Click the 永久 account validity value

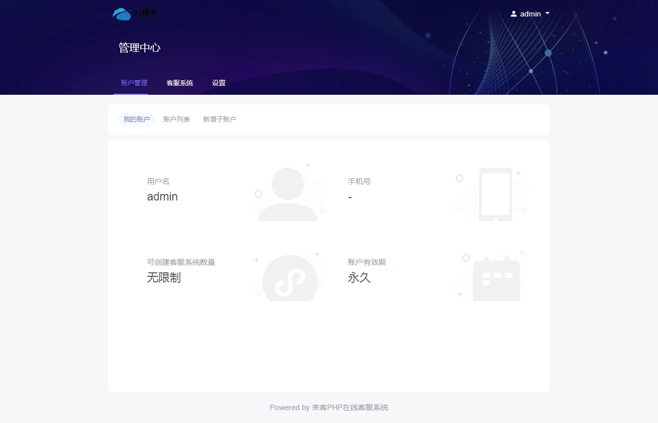pos(359,277)
